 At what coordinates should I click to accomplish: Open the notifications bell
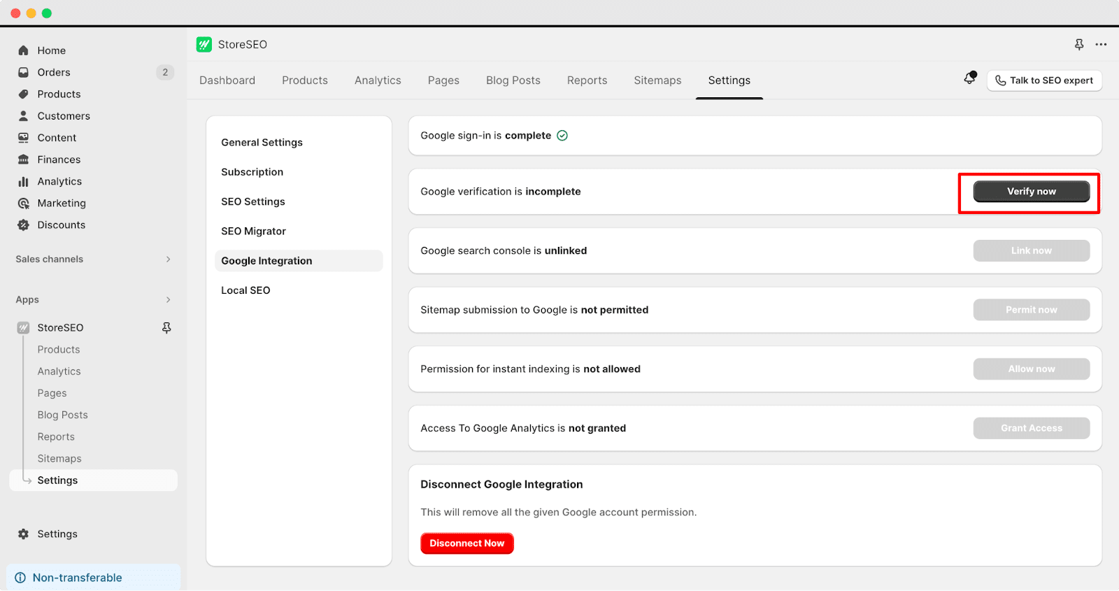click(x=969, y=78)
